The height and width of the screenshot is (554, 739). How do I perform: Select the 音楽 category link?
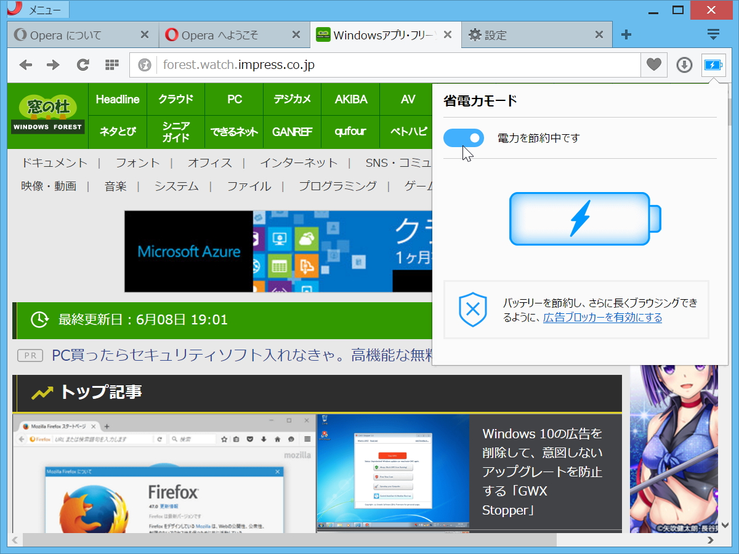115,186
